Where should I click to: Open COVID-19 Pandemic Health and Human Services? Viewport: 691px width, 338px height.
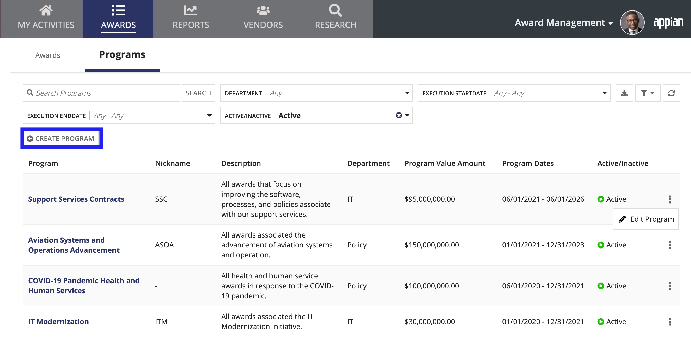coord(84,286)
